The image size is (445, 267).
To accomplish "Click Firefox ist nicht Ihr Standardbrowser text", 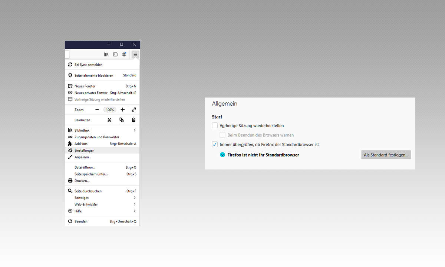I will click(263, 155).
